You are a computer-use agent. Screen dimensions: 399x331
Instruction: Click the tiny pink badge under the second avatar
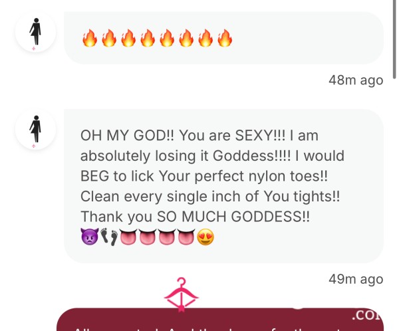(34, 146)
